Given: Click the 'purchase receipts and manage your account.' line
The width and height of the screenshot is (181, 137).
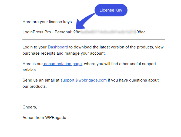Looking at the screenshot, I should (64, 53).
